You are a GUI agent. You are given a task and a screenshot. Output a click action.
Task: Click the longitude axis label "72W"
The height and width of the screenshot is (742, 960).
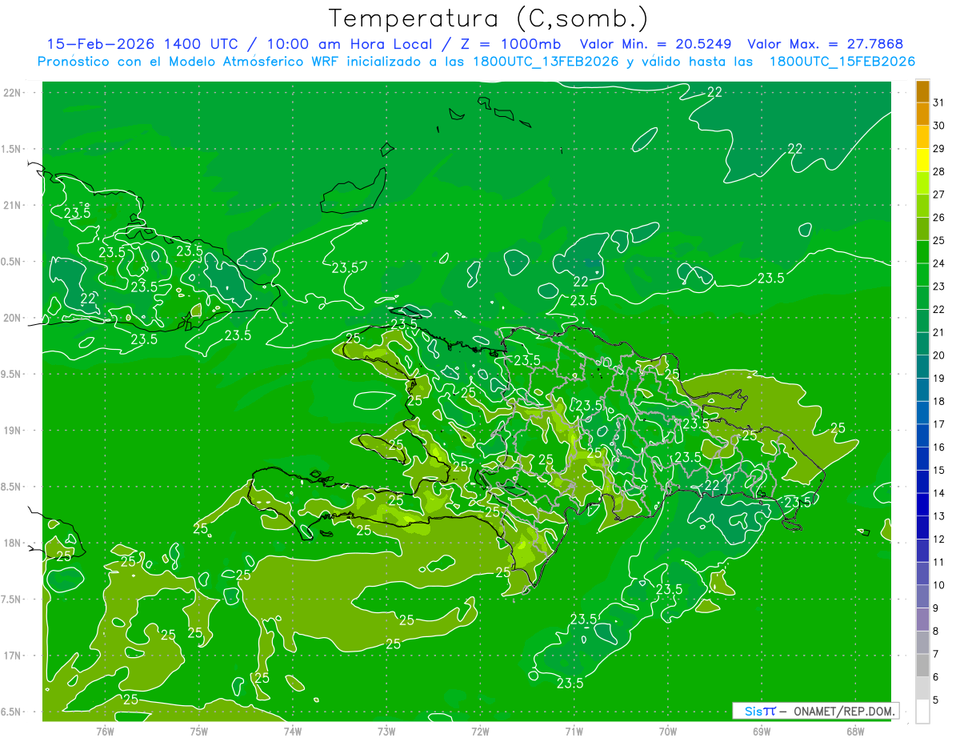click(480, 731)
